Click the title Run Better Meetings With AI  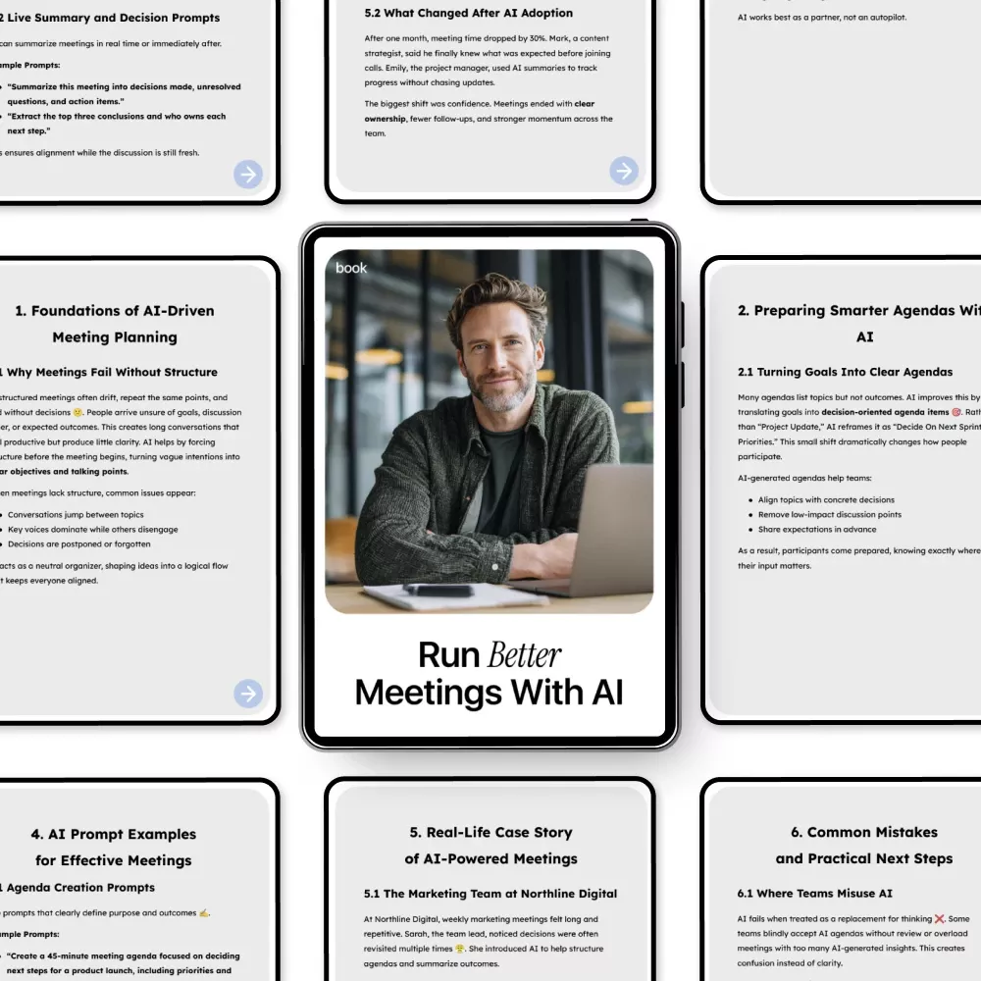[x=489, y=673]
